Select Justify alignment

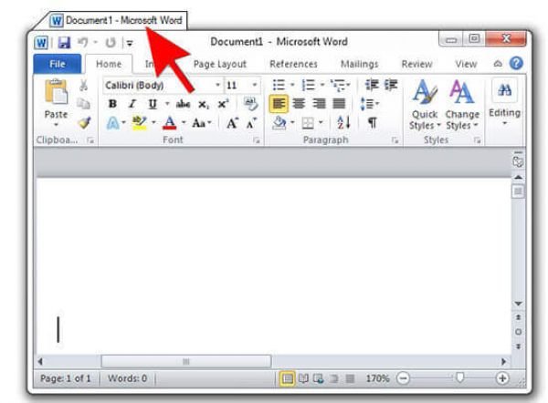coord(339,104)
